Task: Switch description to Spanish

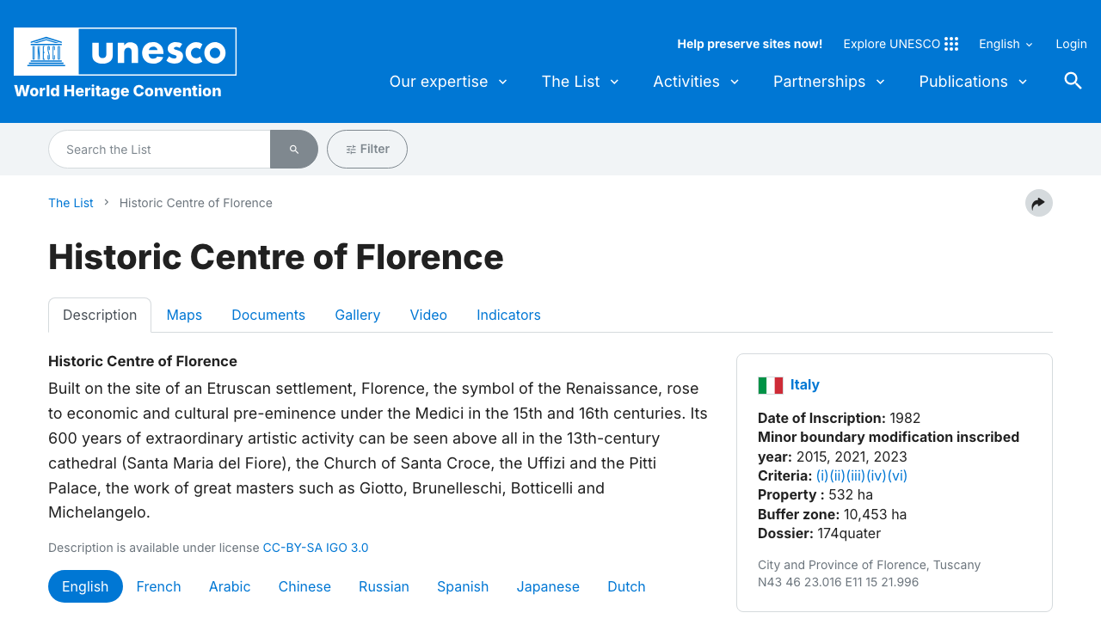Action: pyautogui.click(x=463, y=586)
